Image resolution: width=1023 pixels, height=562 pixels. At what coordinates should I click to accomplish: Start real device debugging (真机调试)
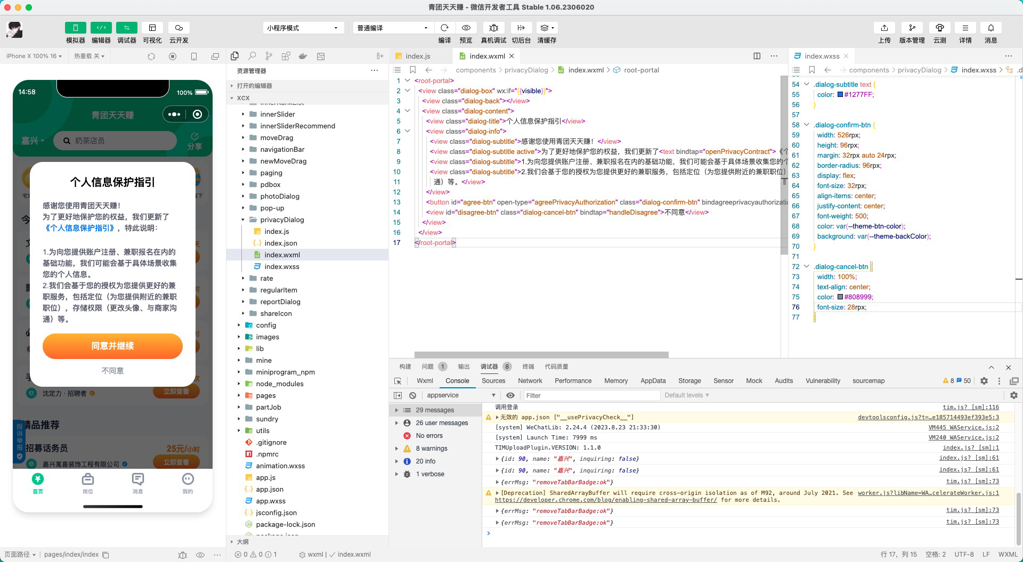[x=493, y=28]
